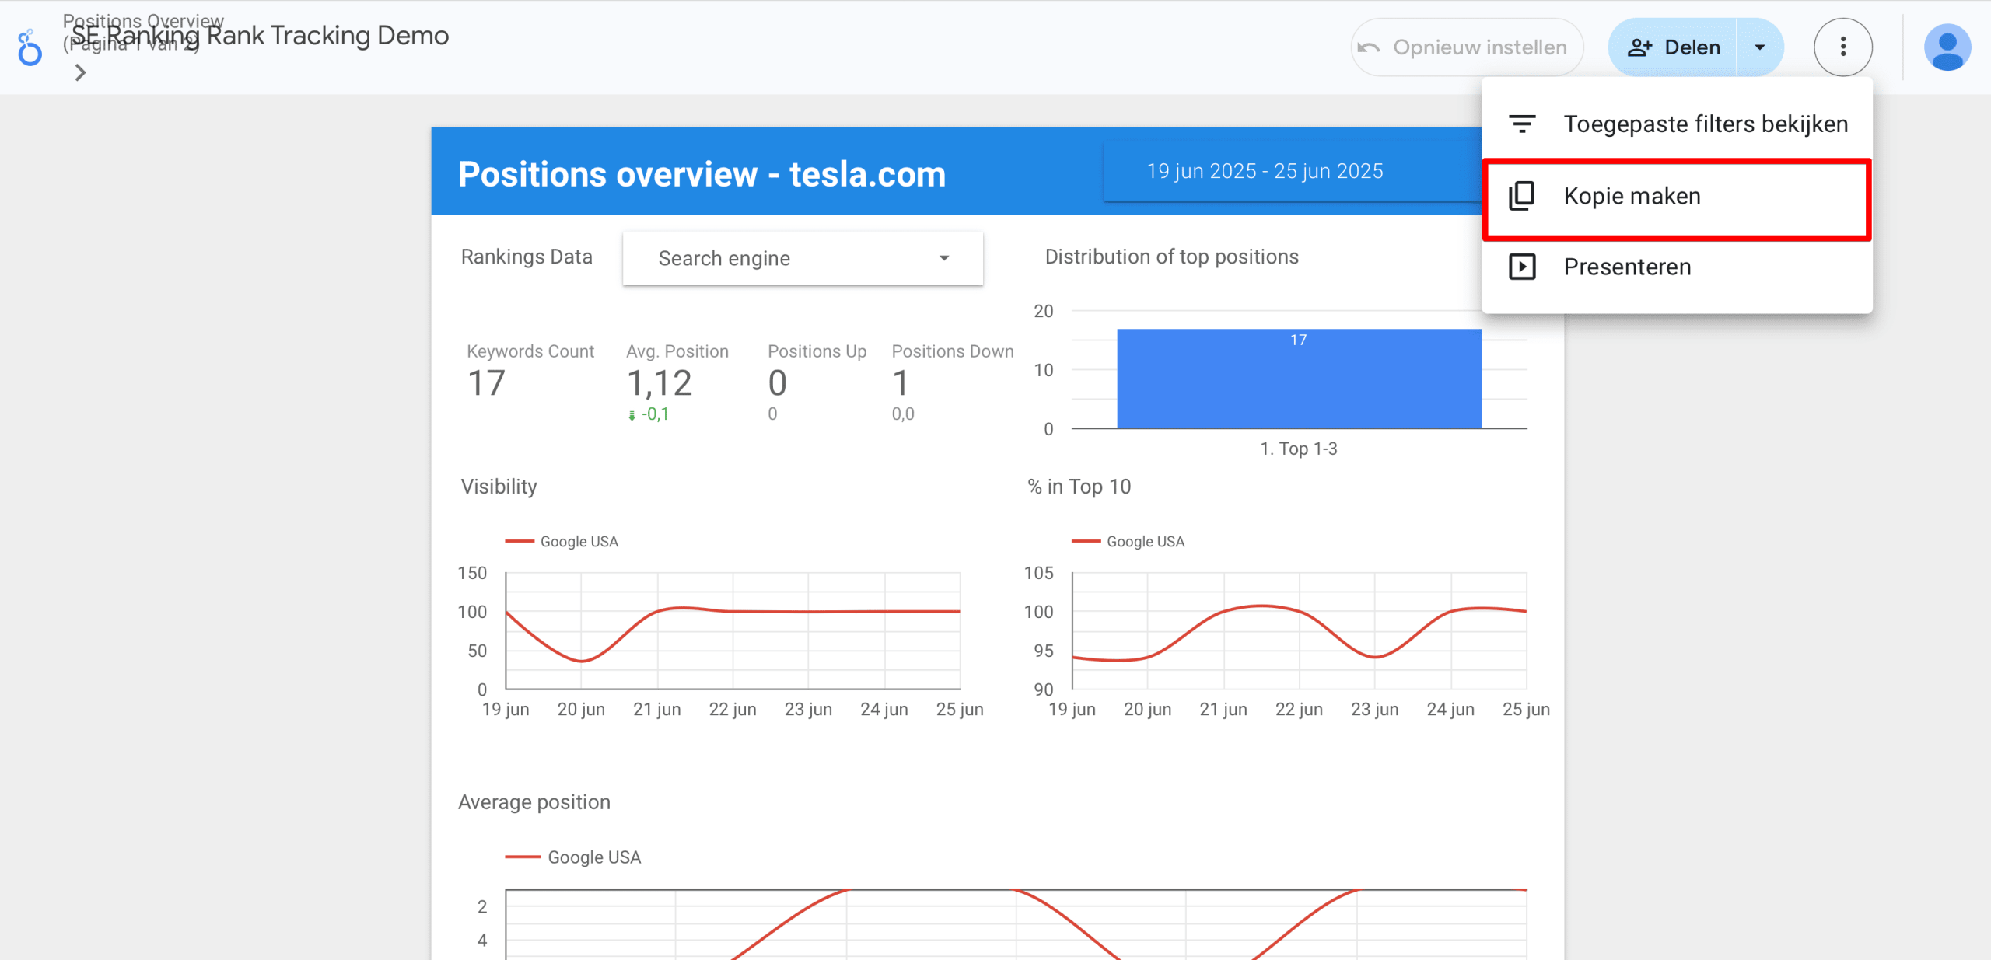Click the Visibility chart title
Screen dimensions: 1991x960
[499, 487]
